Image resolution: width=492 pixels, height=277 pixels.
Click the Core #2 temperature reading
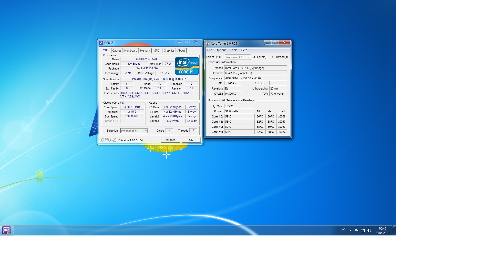[x=239, y=127]
